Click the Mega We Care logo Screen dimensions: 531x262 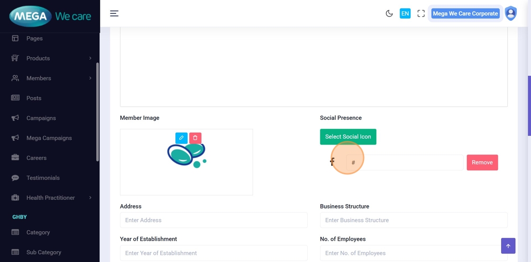[50, 17]
